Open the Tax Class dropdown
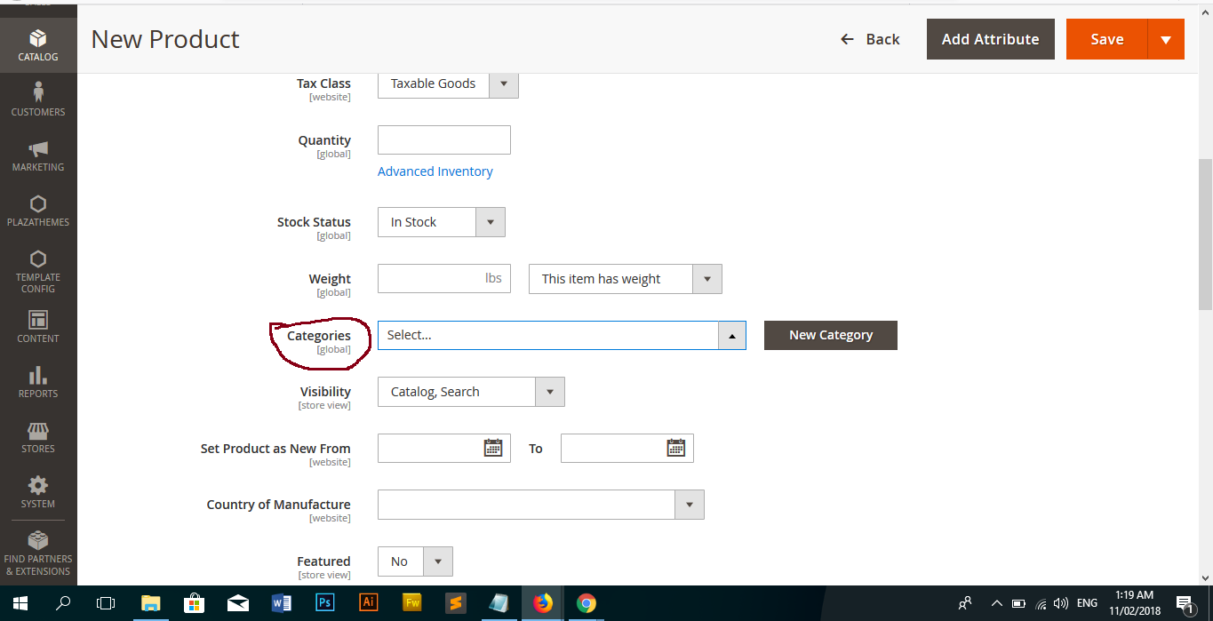 [x=503, y=84]
